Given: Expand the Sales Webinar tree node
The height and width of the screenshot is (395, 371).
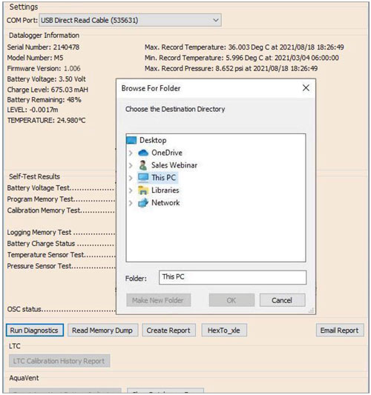Looking at the screenshot, I should (131, 165).
